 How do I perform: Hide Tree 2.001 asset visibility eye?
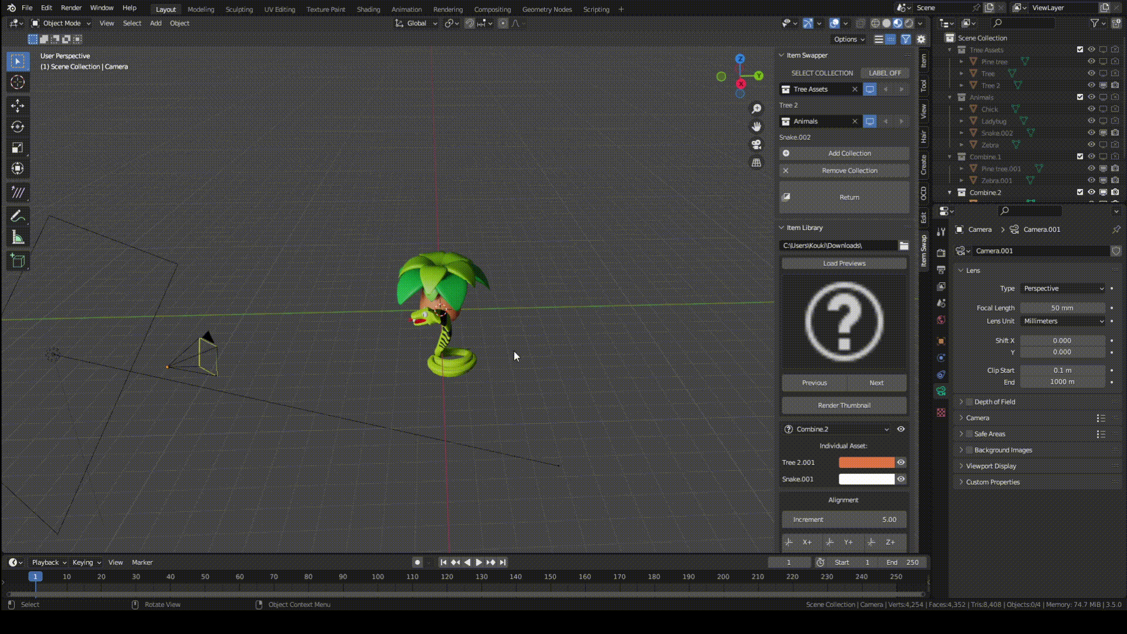[x=901, y=463]
